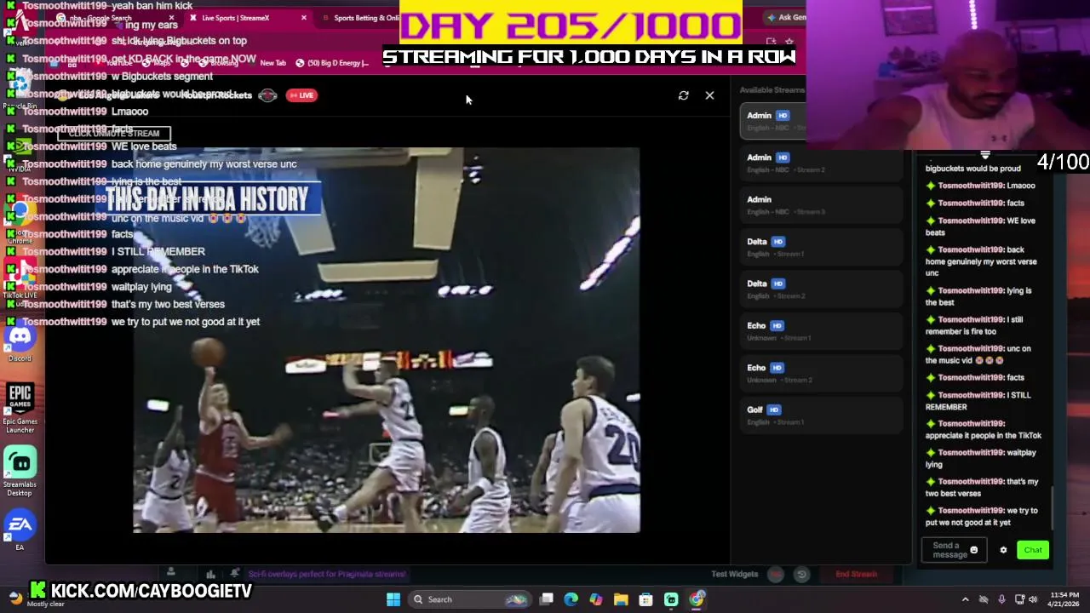Open the New Tab bookmark
The image size is (1090, 613).
272,63
